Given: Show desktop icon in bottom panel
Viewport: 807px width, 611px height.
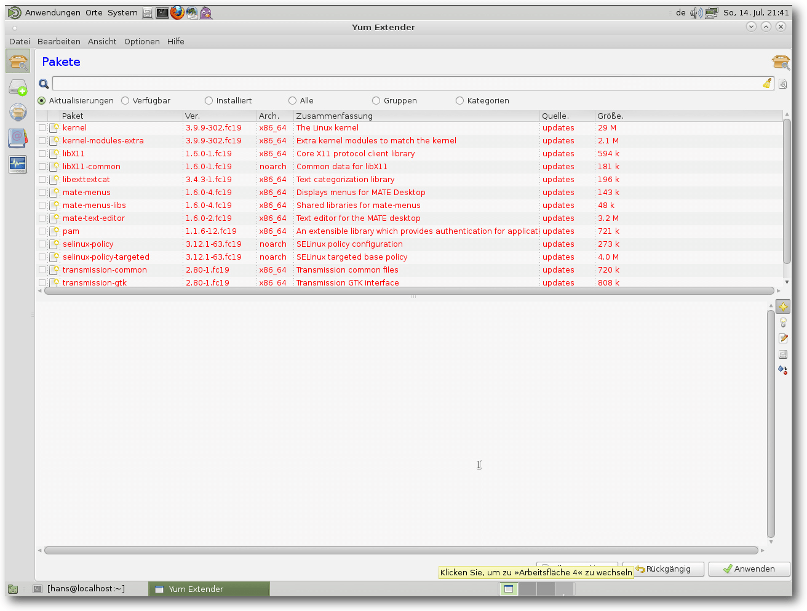Looking at the screenshot, I should coord(12,589).
